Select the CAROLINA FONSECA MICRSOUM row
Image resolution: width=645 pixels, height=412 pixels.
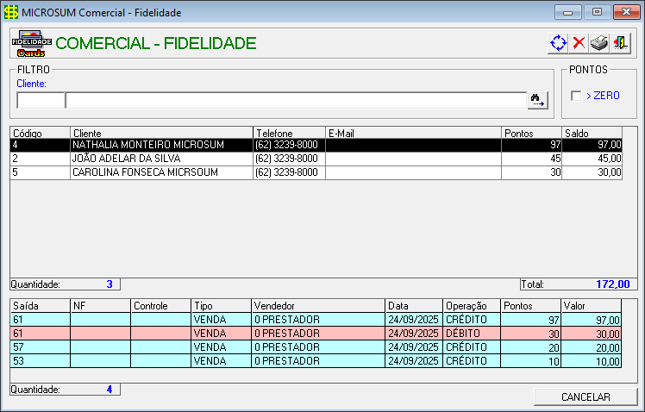pos(316,172)
